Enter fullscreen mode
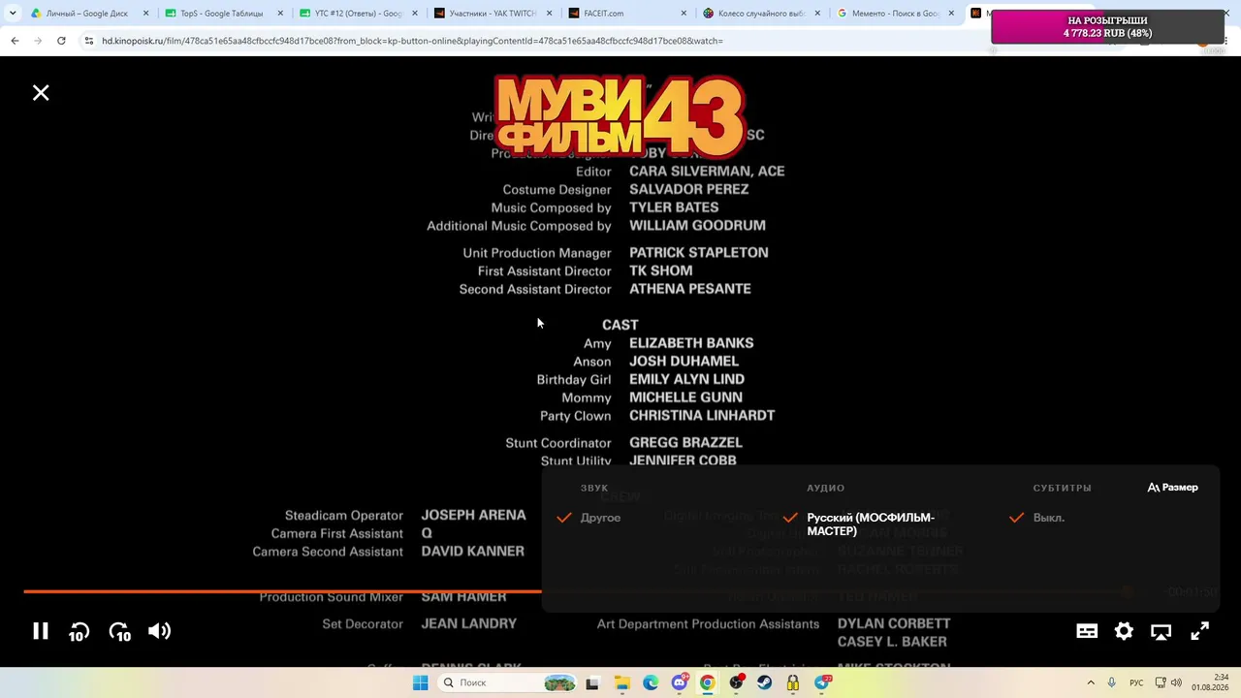The image size is (1241, 698). (x=1199, y=631)
